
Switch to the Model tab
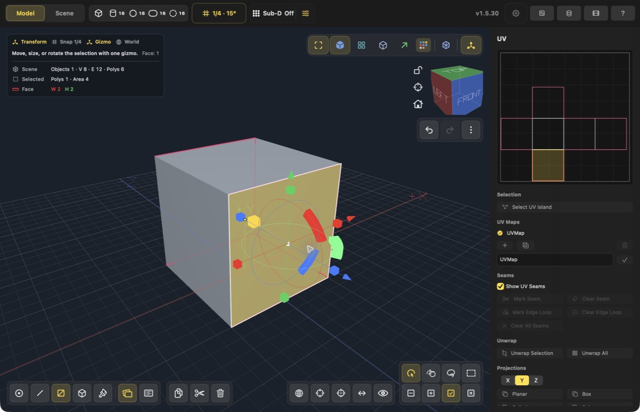(x=25, y=13)
